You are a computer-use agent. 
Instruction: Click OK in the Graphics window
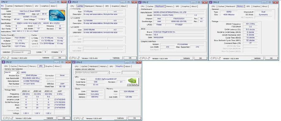click(x=134, y=118)
